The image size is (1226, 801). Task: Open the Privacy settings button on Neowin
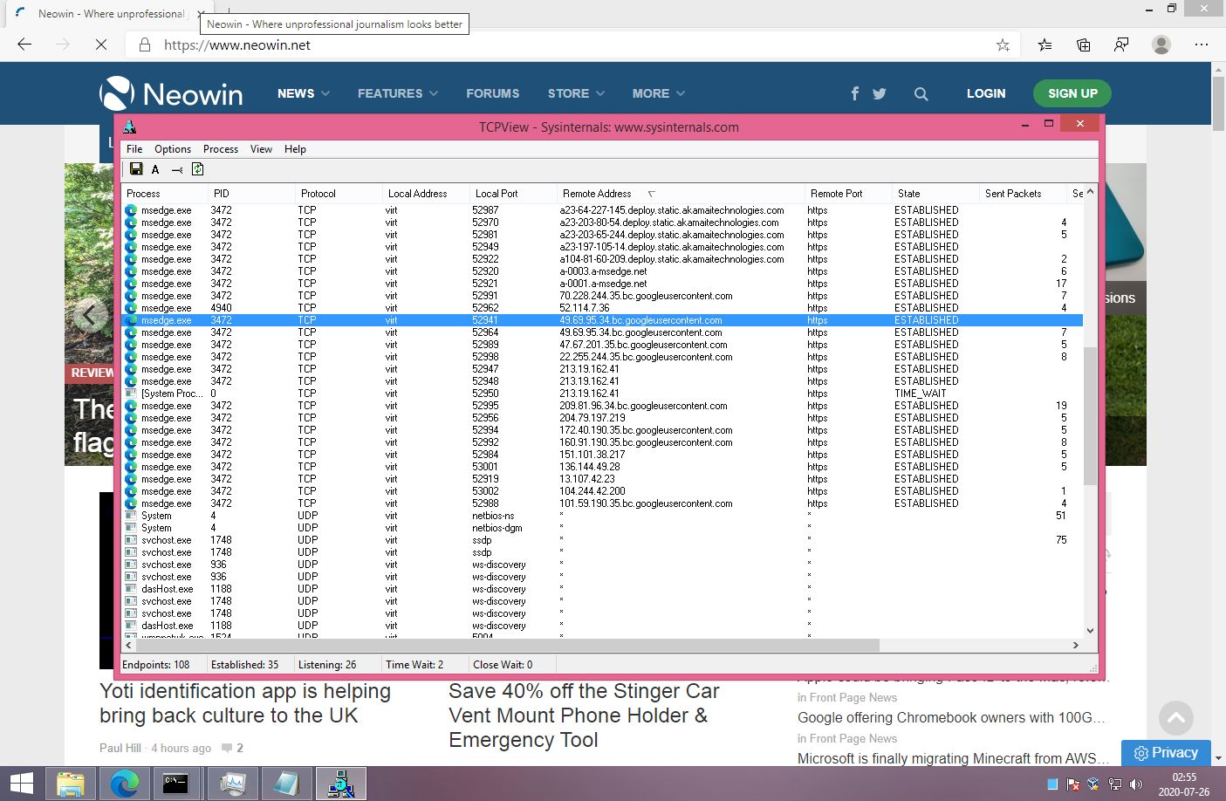tap(1166, 752)
